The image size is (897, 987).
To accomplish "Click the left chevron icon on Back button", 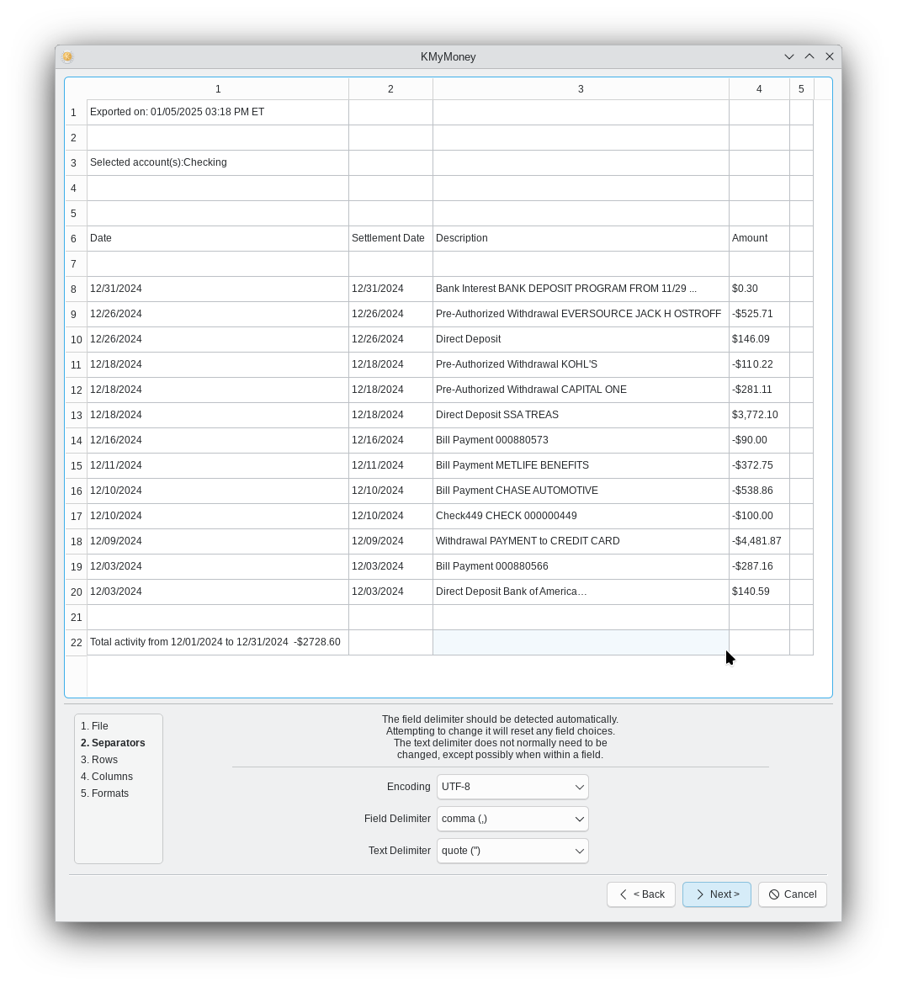I will tap(623, 894).
